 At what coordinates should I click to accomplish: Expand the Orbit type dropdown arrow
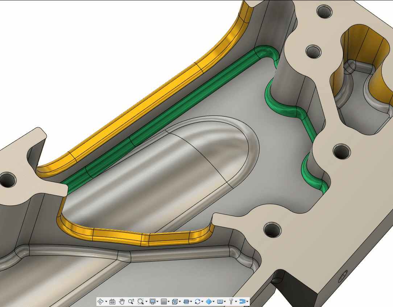pos(106,302)
